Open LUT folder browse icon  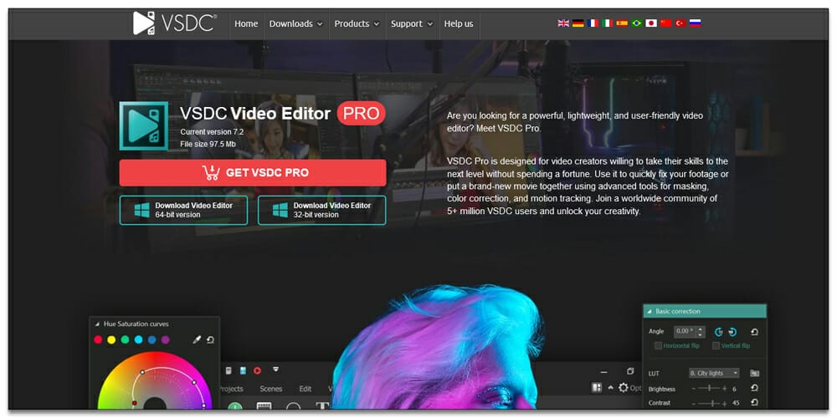[x=754, y=373]
